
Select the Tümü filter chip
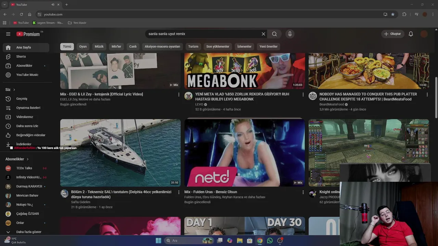point(67,46)
